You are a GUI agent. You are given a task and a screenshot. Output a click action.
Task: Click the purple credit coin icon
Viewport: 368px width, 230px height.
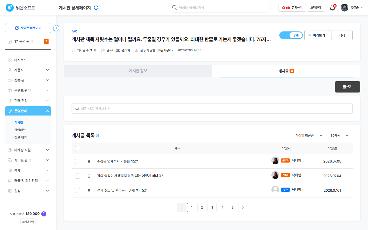tap(44, 214)
